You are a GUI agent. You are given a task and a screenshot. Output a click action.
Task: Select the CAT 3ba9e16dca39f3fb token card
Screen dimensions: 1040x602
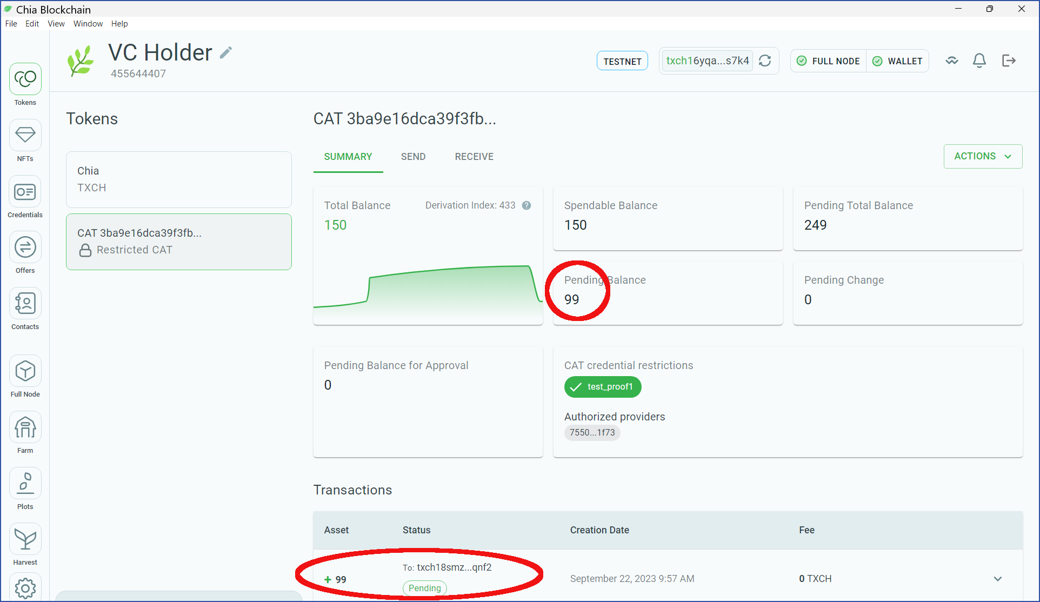(x=179, y=242)
